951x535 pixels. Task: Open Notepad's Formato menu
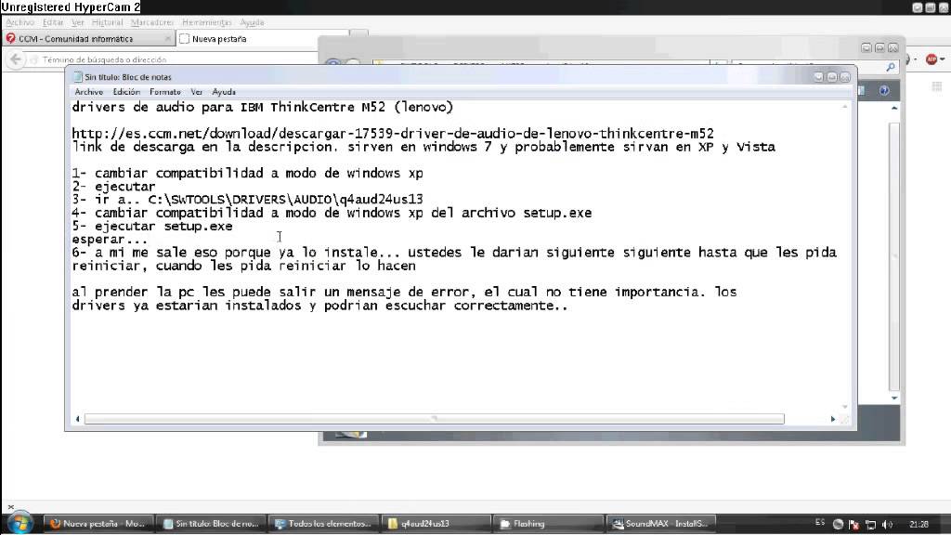point(165,92)
